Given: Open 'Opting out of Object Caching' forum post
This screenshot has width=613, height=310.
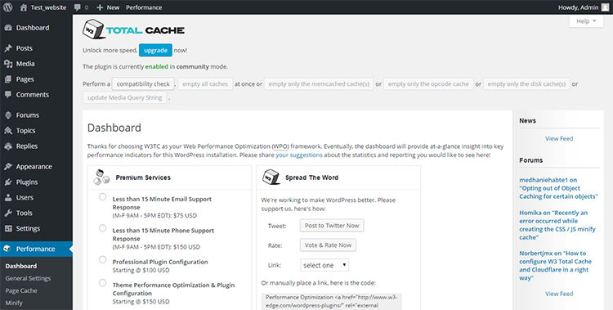Looking at the screenshot, I should coord(558,188).
